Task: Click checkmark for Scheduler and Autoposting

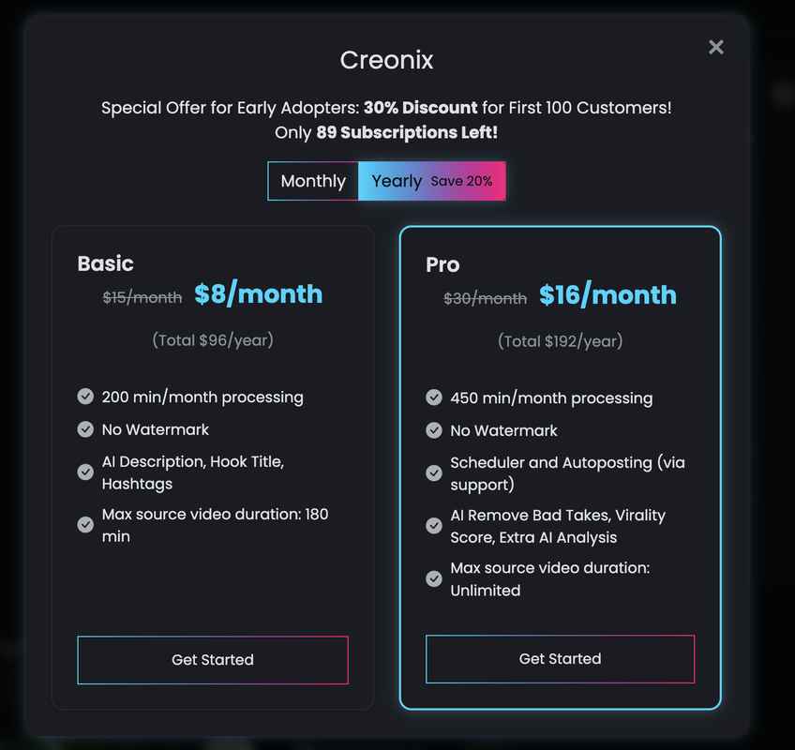Action: point(434,473)
